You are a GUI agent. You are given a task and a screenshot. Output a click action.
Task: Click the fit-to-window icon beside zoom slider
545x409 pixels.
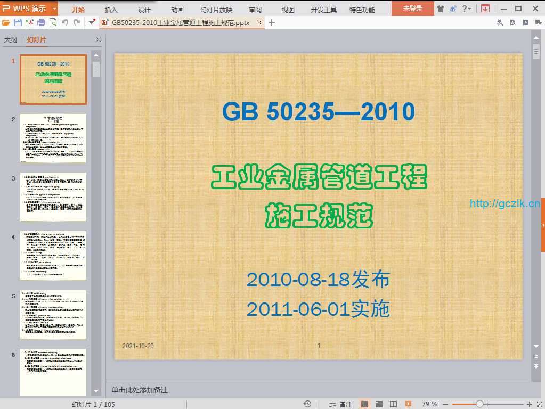539,404
